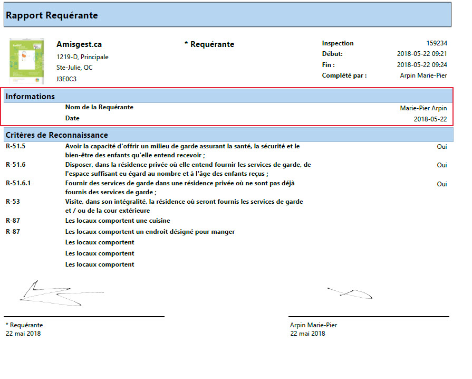Click the applicant signature on the left
This screenshot has height=379, width=472.
[x=62, y=293]
